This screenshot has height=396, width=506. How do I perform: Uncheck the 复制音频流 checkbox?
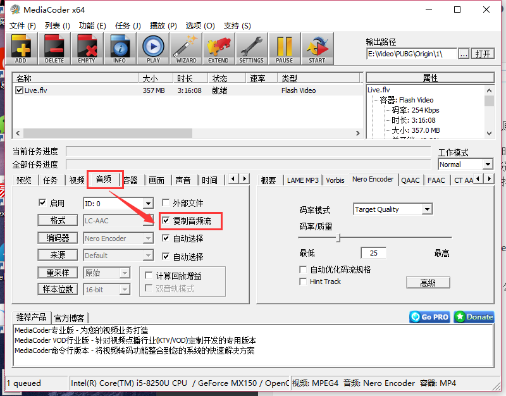tap(166, 221)
